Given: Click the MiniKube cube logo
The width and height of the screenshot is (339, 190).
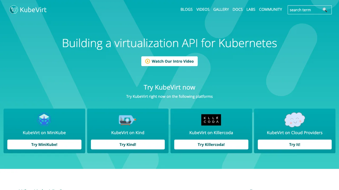Looking at the screenshot, I should pyautogui.click(x=44, y=120).
